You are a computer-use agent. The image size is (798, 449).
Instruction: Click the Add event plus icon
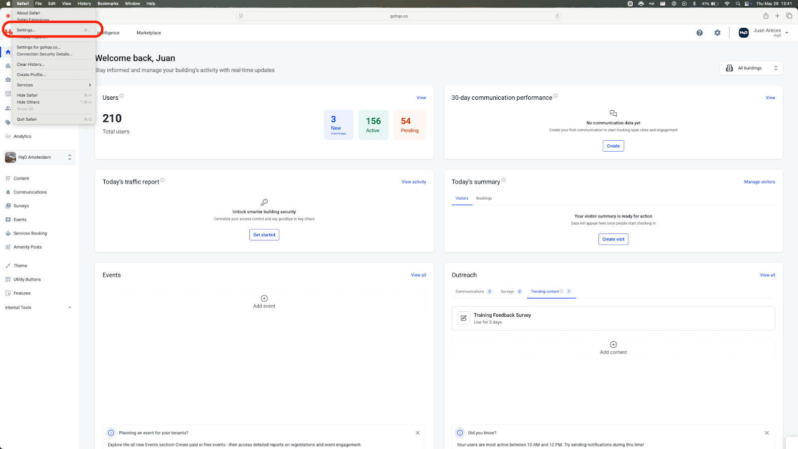pos(264,298)
